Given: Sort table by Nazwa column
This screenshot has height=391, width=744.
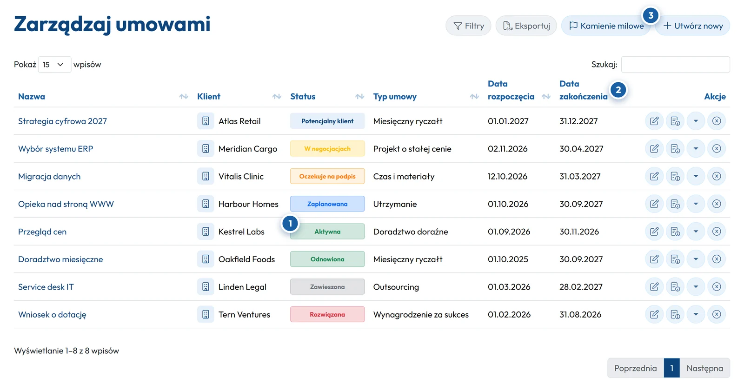Looking at the screenshot, I should tap(32, 96).
